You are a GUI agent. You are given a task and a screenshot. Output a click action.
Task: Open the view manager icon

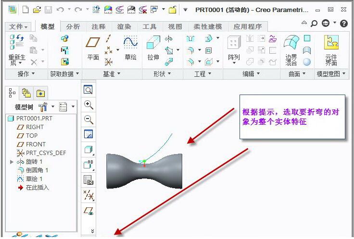click(88, 180)
